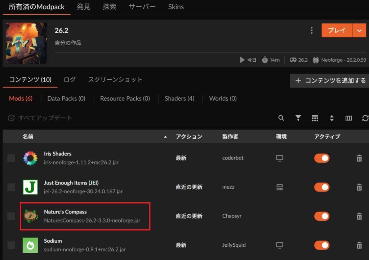Sort by 名前 column ascending arrow
This screenshot has height=260, width=369.
165,137
